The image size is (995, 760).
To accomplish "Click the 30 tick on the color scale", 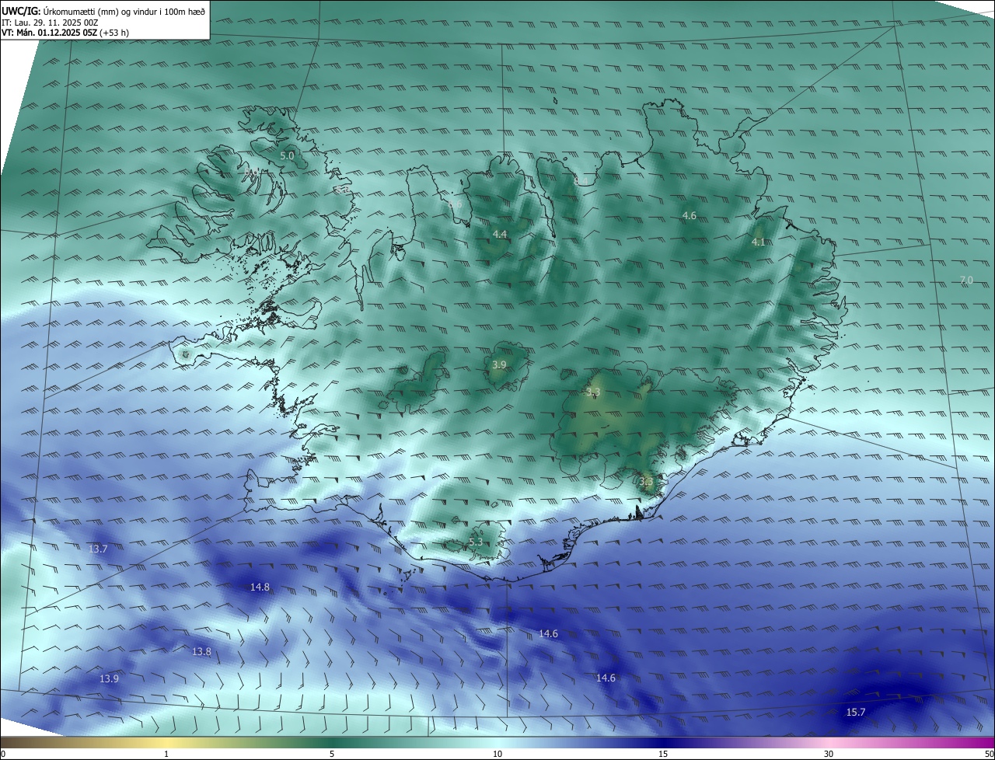I will [x=829, y=755].
